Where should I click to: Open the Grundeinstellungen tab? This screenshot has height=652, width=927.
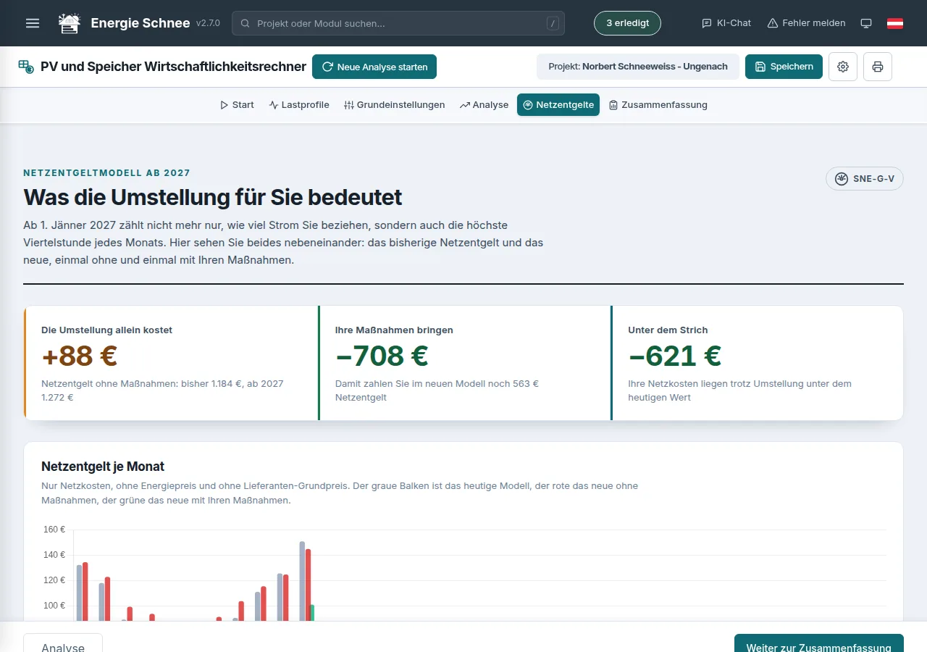pyautogui.click(x=395, y=104)
